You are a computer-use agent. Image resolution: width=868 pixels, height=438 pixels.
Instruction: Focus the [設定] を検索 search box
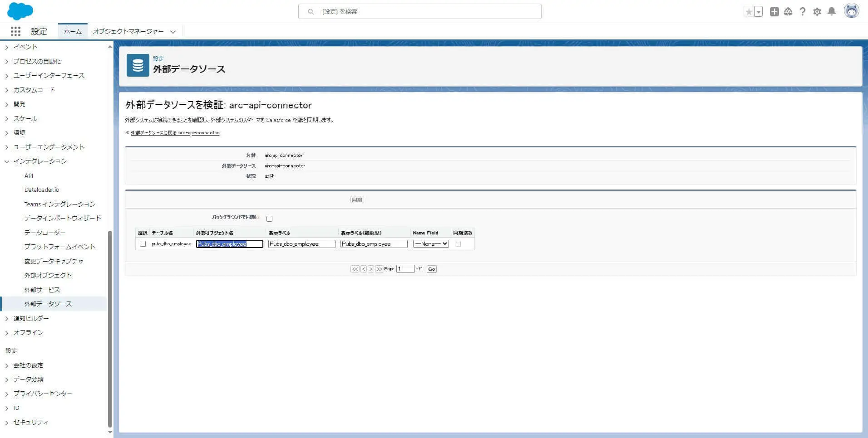[419, 11]
